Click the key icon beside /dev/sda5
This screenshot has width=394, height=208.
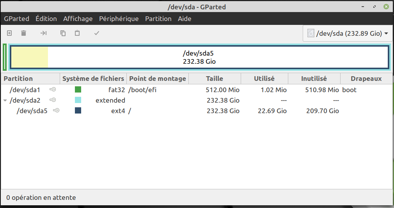(56, 111)
